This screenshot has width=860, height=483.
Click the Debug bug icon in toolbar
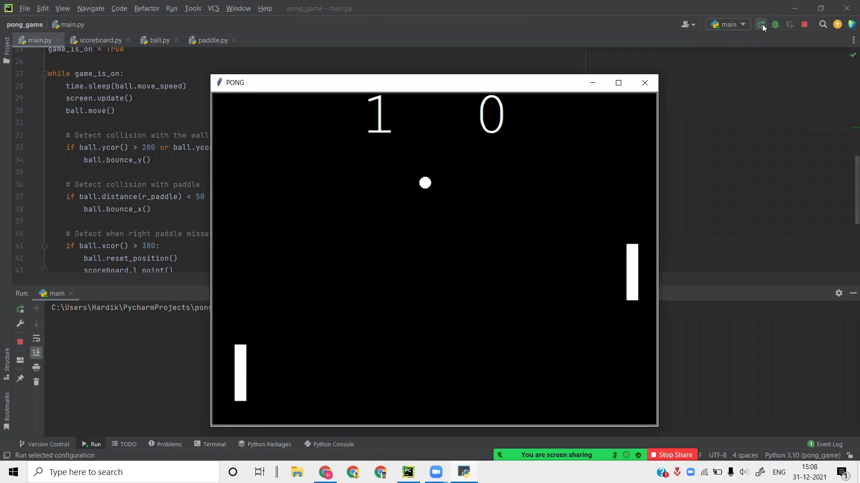point(775,25)
